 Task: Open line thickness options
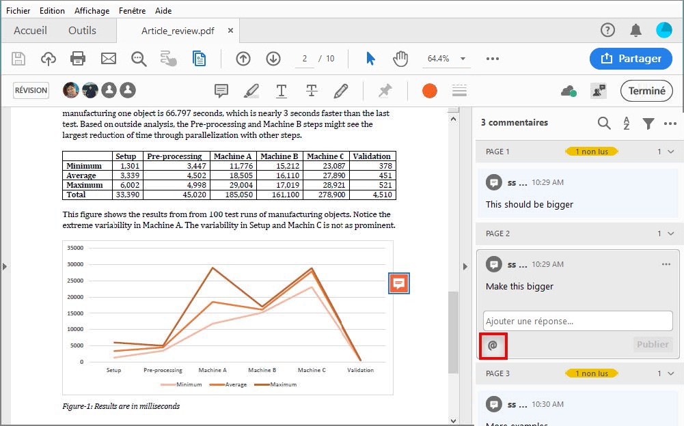pyautogui.click(x=459, y=91)
